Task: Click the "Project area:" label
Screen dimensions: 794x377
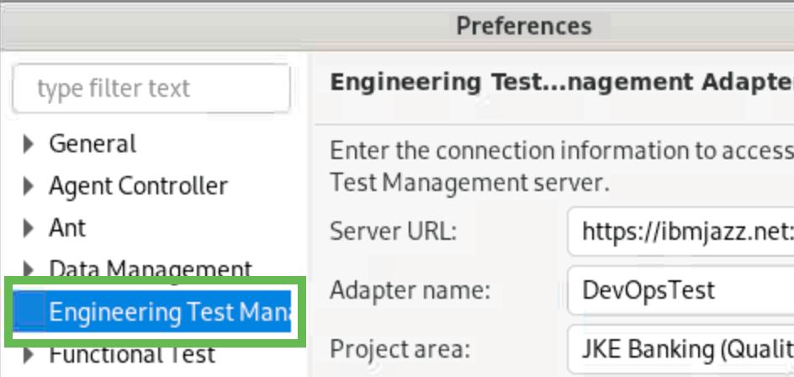Action: pyautogui.click(x=400, y=349)
